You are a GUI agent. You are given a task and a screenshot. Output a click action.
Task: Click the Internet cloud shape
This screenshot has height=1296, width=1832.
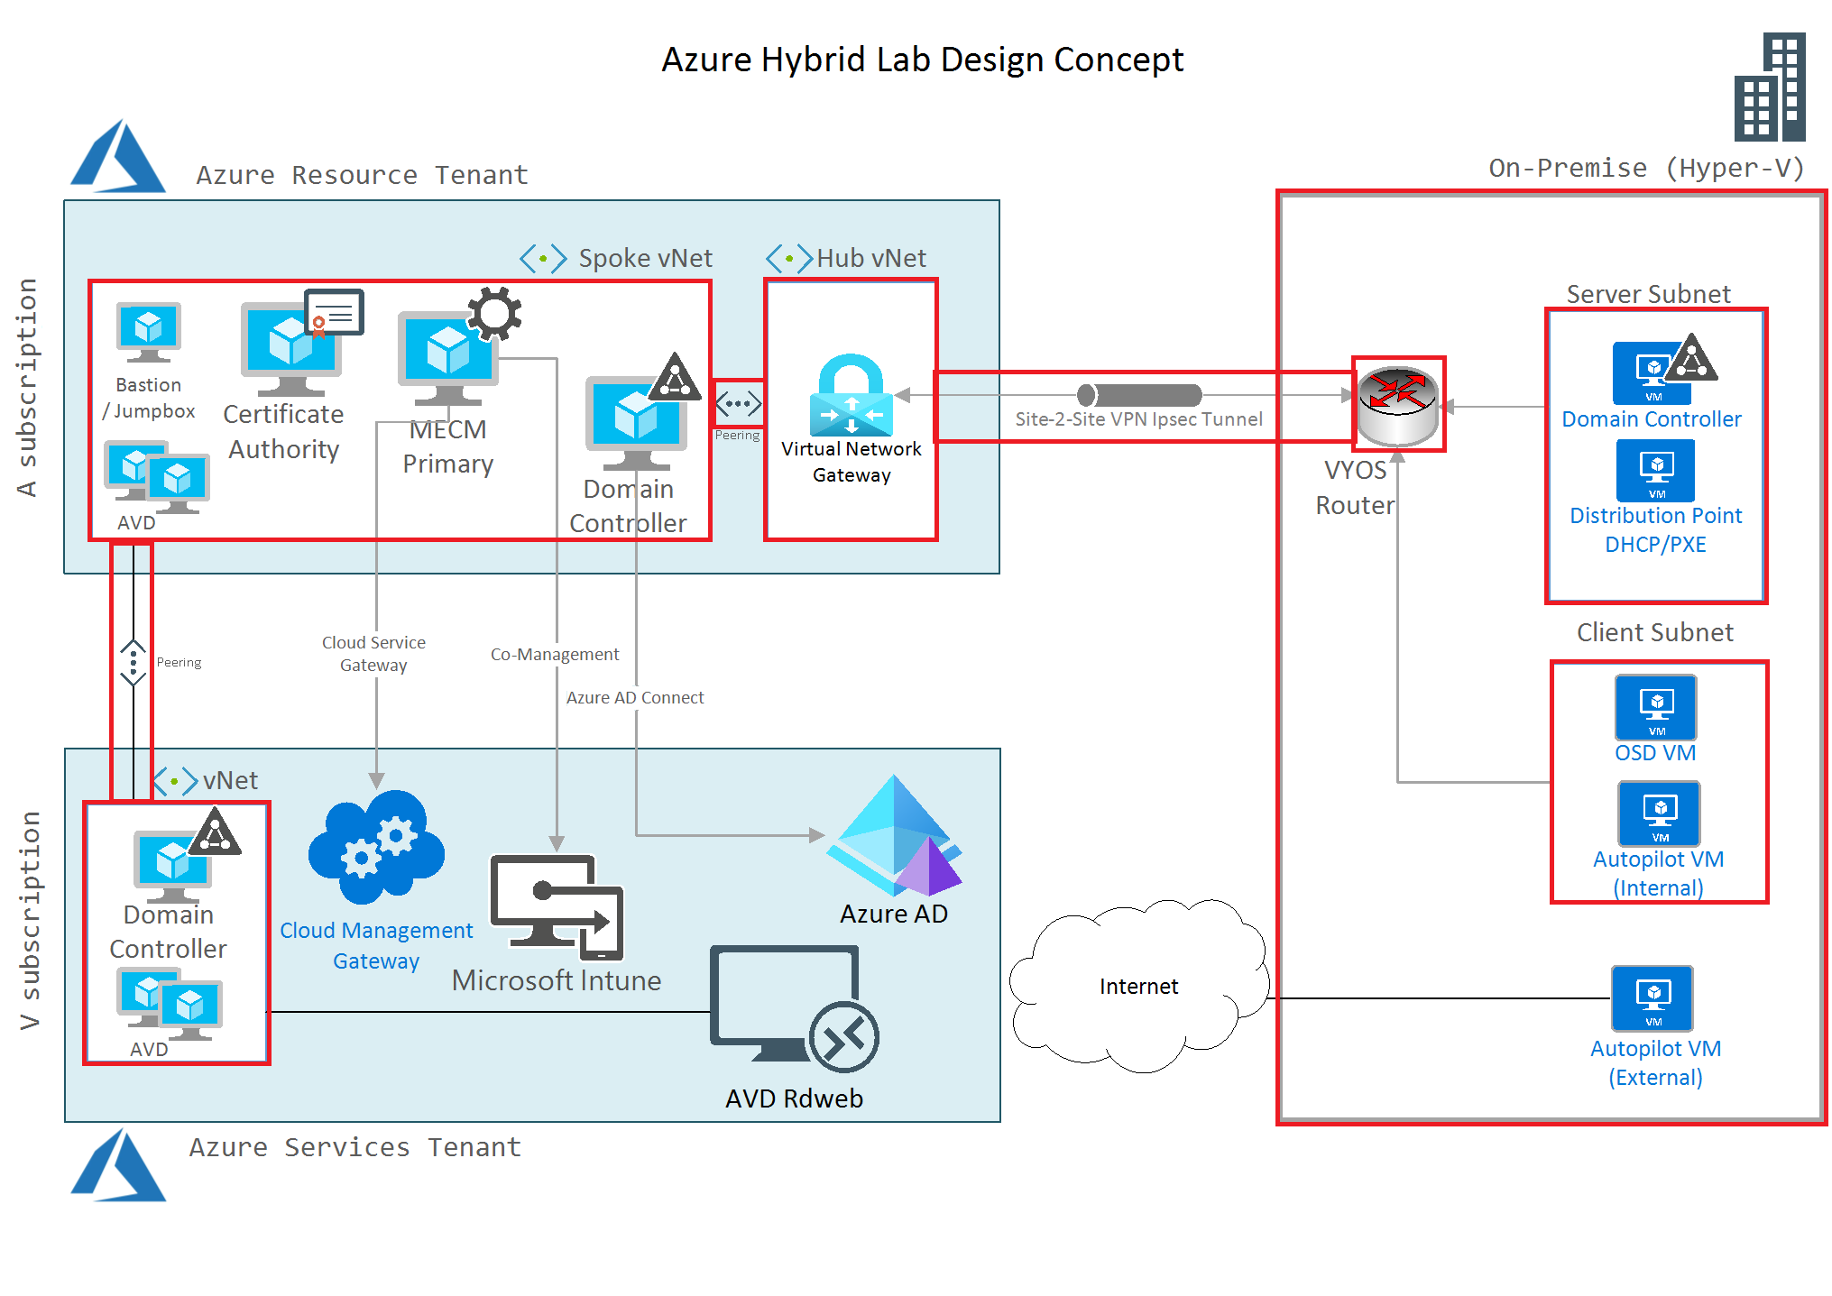[x=1137, y=986]
